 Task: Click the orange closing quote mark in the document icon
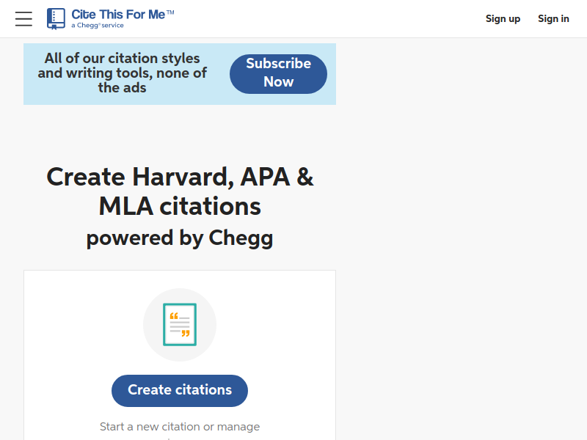(x=186, y=333)
